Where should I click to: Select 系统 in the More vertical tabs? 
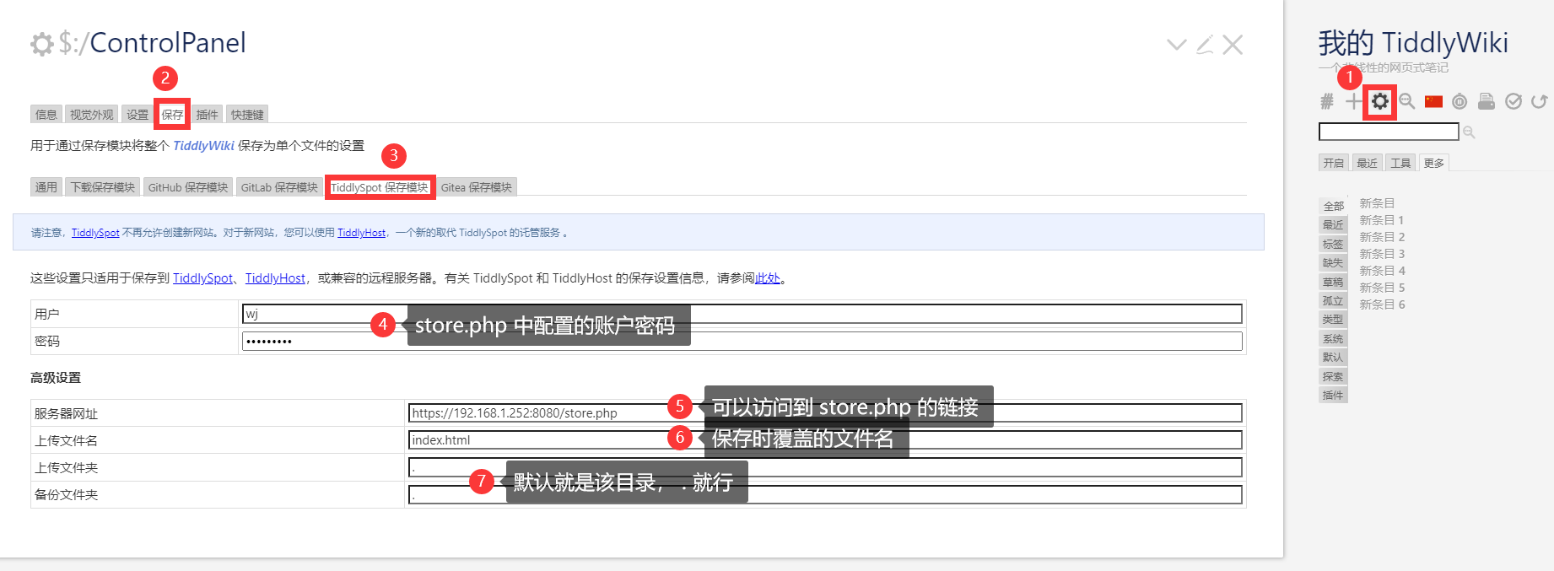coord(1333,338)
